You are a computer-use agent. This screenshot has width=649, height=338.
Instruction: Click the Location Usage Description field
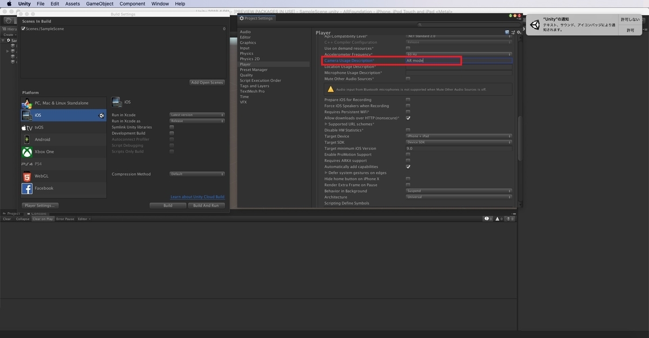click(459, 67)
